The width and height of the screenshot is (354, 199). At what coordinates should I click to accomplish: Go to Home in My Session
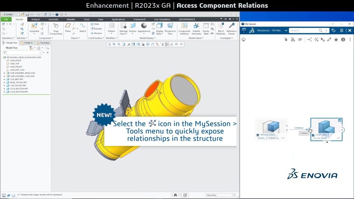click(x=243, y=39)
